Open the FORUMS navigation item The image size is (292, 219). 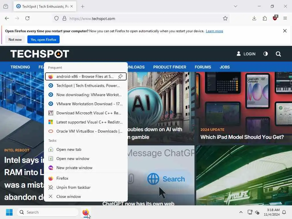click(203, 67)
